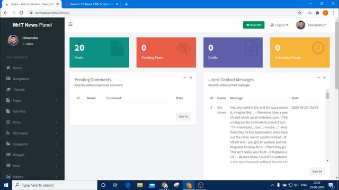This screenshot has width=339, height=190.
Task: Click the Polls icon in sidebar
Action: click(8, 165)
